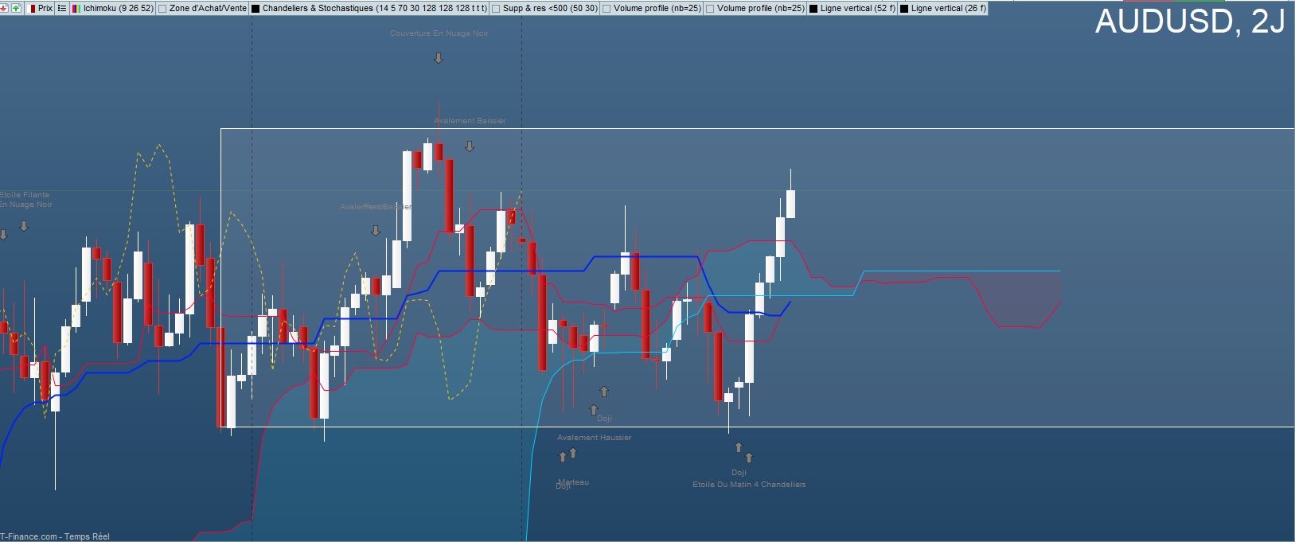Open Chandeliers & Stochastiques indicator settings
This screenshot has width=1295, height=542.
coord(375,8)
